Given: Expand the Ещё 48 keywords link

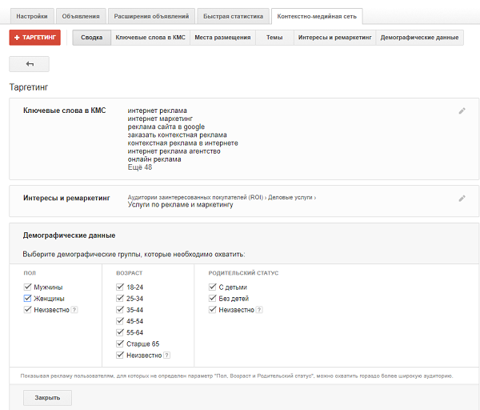Looking at the screenshot, I should point(140,167).
